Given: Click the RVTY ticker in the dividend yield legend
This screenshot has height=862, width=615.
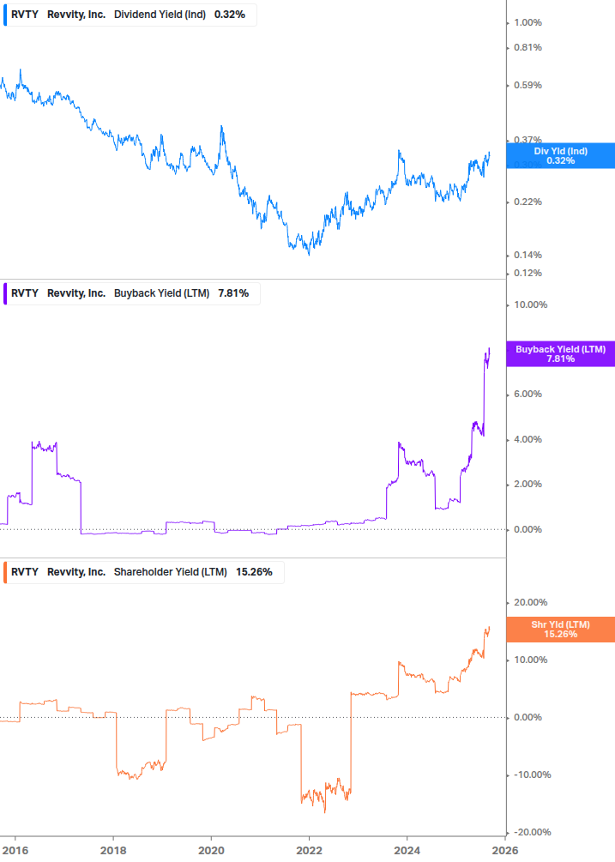Looking at the screenshot, I should [x=25, y=15].
